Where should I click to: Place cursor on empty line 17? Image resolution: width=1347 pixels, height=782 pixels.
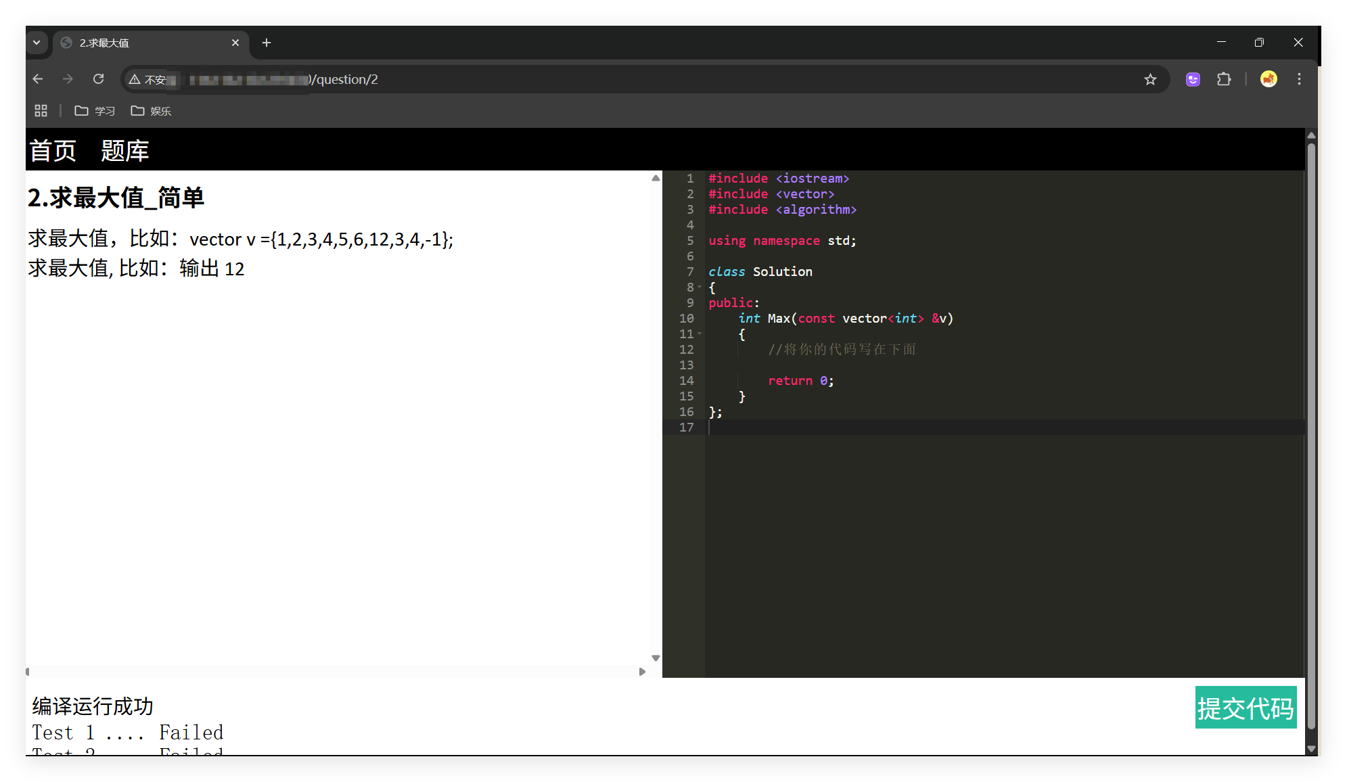(x=1005, y=428)
